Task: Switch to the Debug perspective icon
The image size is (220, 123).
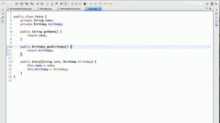Action: [216, 4]
